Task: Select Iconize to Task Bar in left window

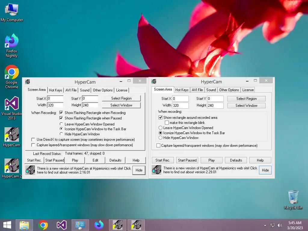Action: [61, 129]
